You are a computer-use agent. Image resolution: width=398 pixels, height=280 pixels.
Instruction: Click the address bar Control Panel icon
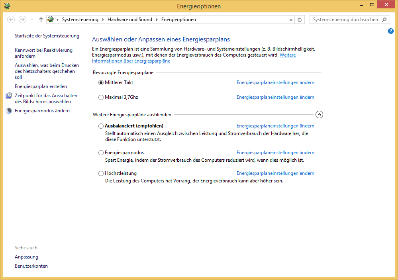point(51,19)
